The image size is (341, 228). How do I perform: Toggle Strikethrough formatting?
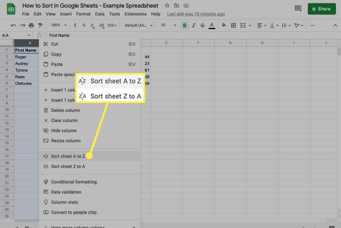(x=203, y=26)
